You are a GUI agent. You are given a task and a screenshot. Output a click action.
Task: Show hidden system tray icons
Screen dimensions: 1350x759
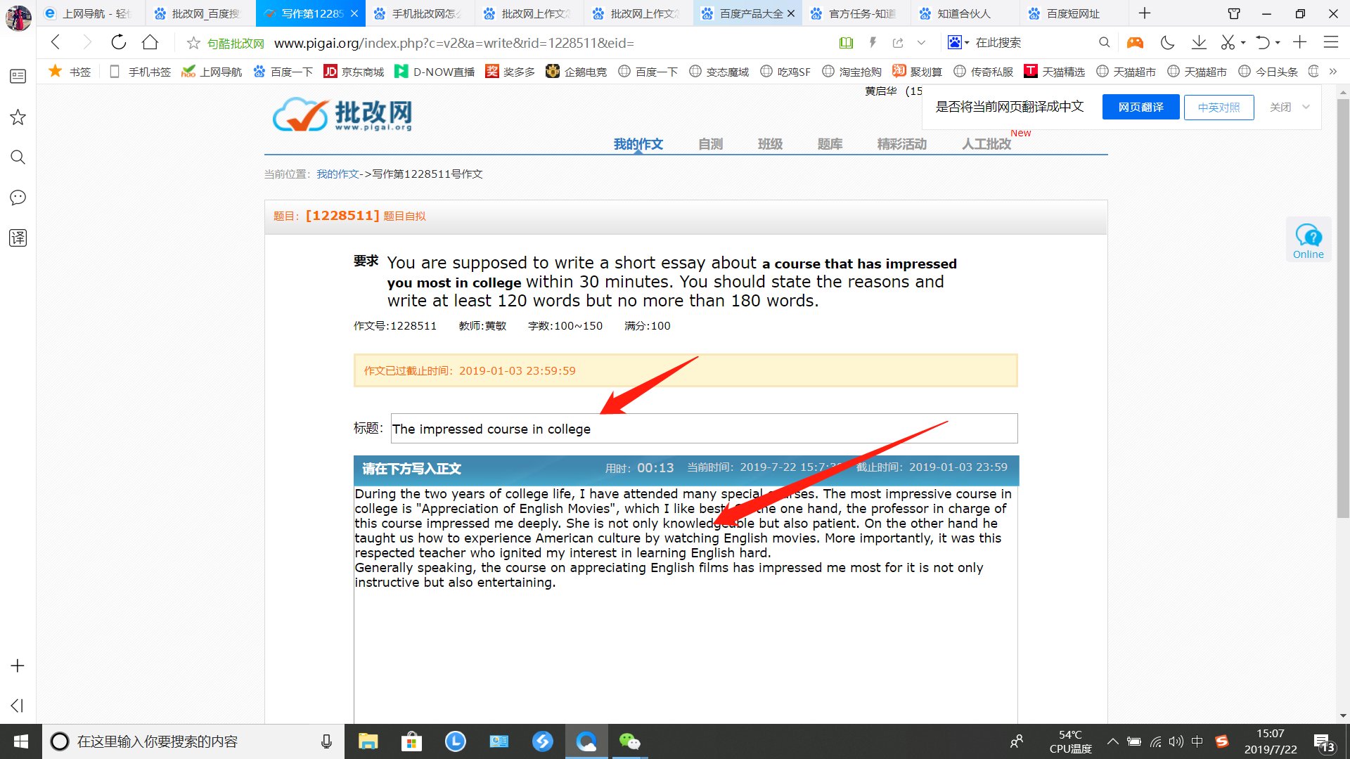pyautogui.click(x=1112, y=741)
